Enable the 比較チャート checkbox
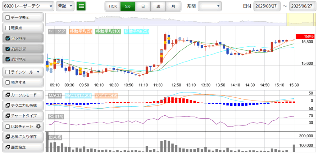This screenshot has width=318, height=154. [8, 126]
